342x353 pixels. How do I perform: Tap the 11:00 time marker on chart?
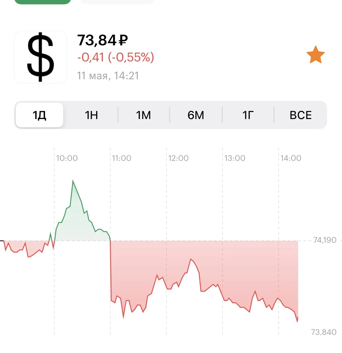(x=122, y=158)
